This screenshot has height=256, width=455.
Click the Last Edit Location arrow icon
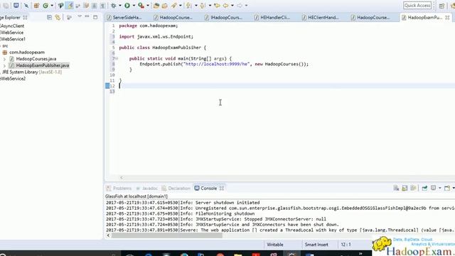click(217, 5)
